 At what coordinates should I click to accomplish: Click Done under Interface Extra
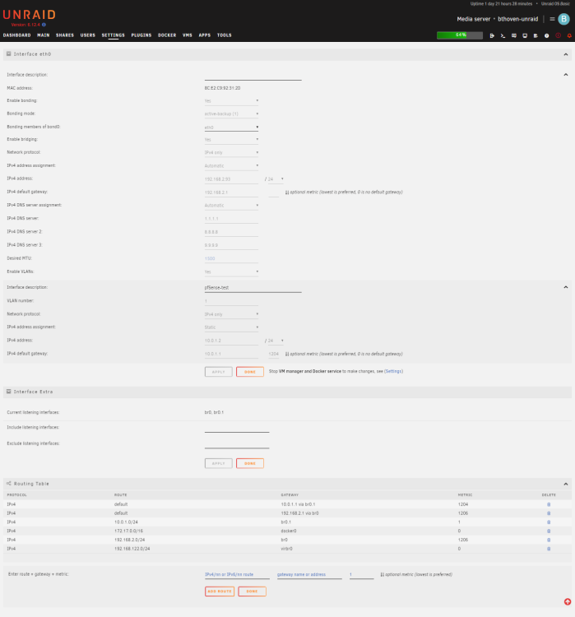[250, 463]
